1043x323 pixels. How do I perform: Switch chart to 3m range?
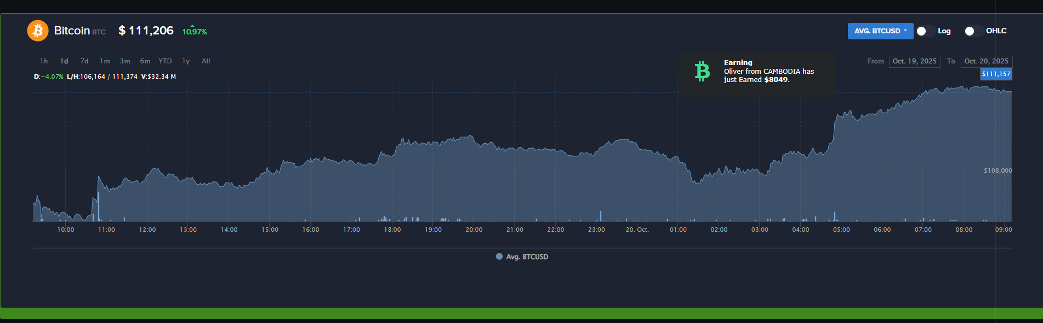click(125, 61)
